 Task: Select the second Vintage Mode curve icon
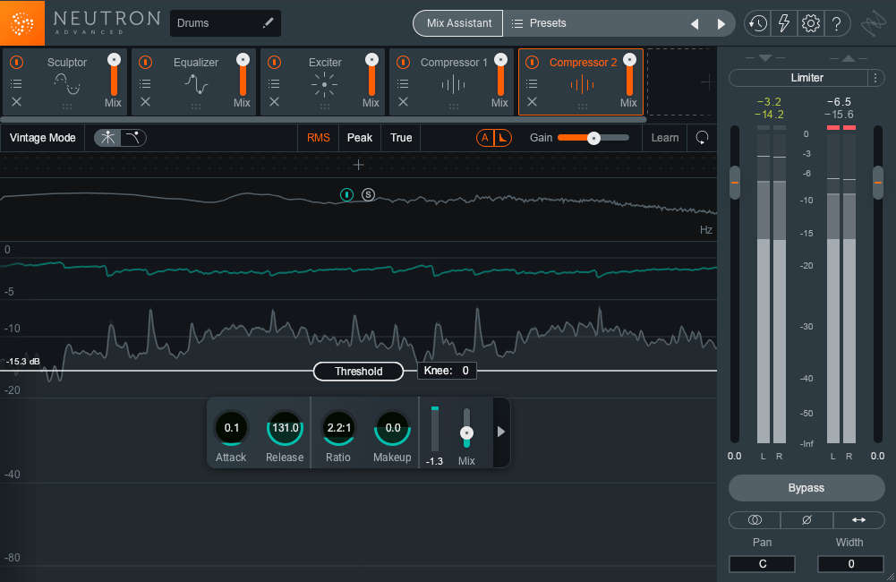(x=133, y=138)
